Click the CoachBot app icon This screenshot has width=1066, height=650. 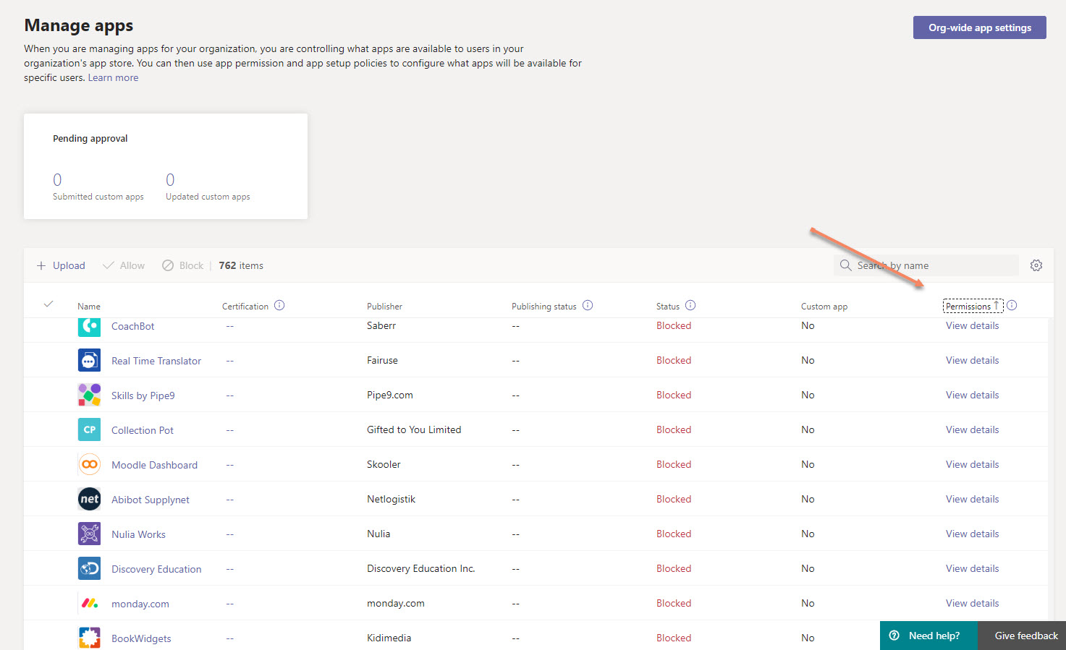tap(89, 327)
